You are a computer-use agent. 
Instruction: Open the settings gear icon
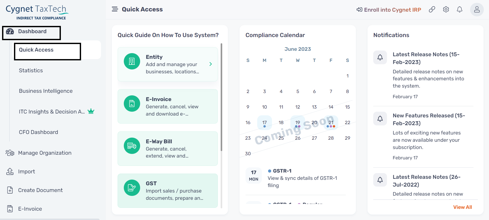click(x=446, y=10)
